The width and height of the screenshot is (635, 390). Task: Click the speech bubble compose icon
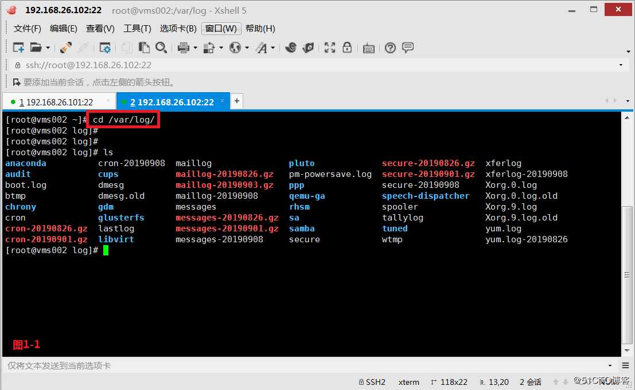pos(408,48)
